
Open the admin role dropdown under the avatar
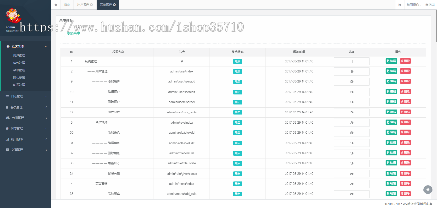point(14,31)
